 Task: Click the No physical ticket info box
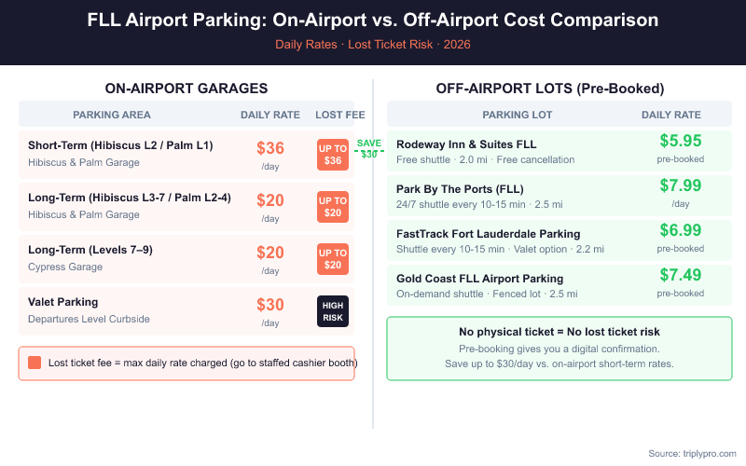coord(559,349)
